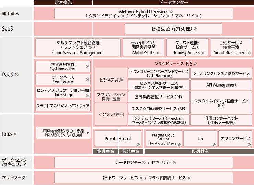
Task: Click 物理専有 label
Action: pos(106,151)
